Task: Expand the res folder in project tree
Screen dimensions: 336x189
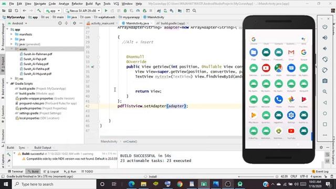Action: (x=12, y=79)
